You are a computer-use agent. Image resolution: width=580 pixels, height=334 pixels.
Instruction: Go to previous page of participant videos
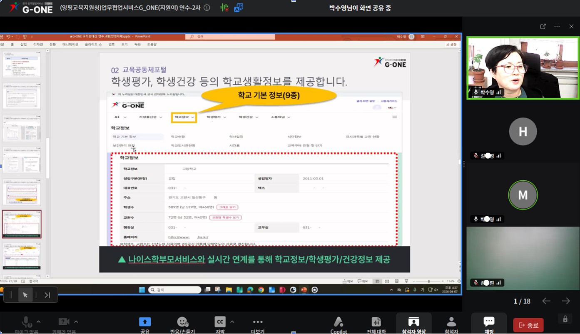(546, 301)
